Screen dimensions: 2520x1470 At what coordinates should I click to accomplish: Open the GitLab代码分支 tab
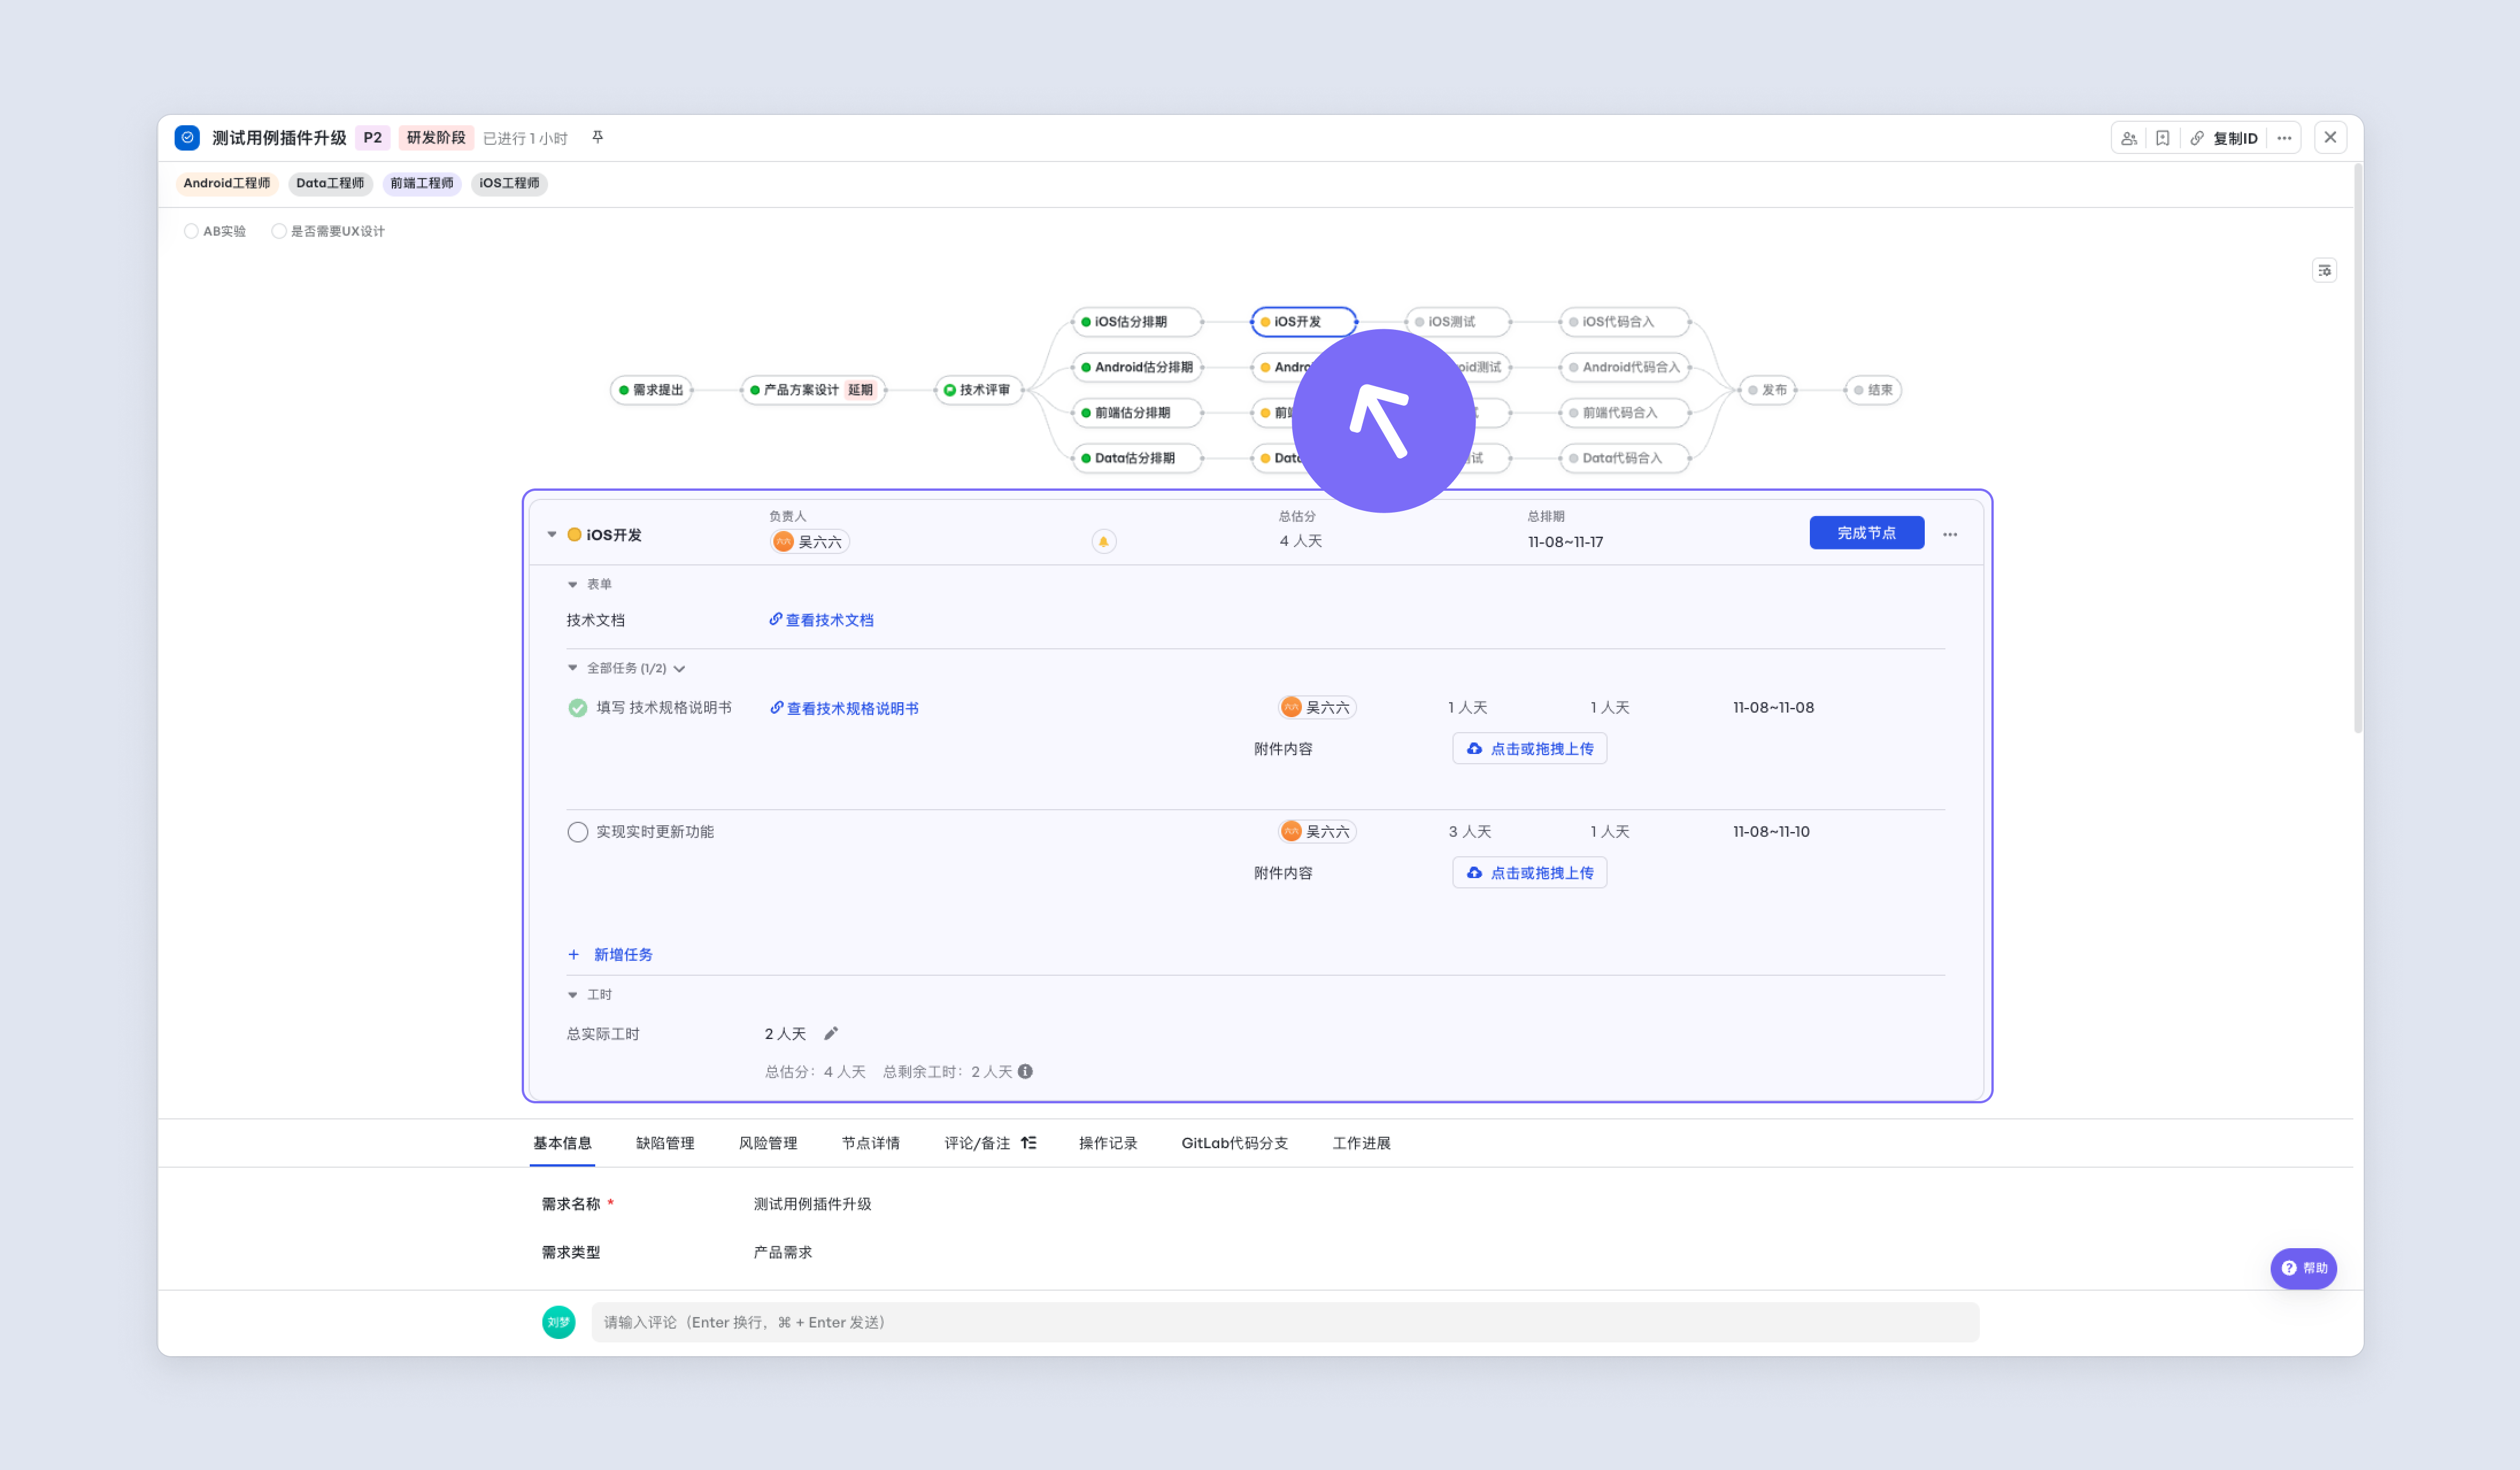tap(1235, 1142)
